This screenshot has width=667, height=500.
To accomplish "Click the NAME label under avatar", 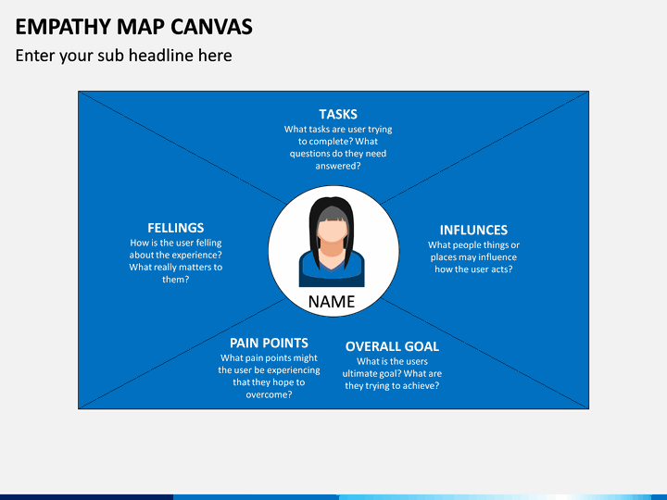I will (332, 302).
